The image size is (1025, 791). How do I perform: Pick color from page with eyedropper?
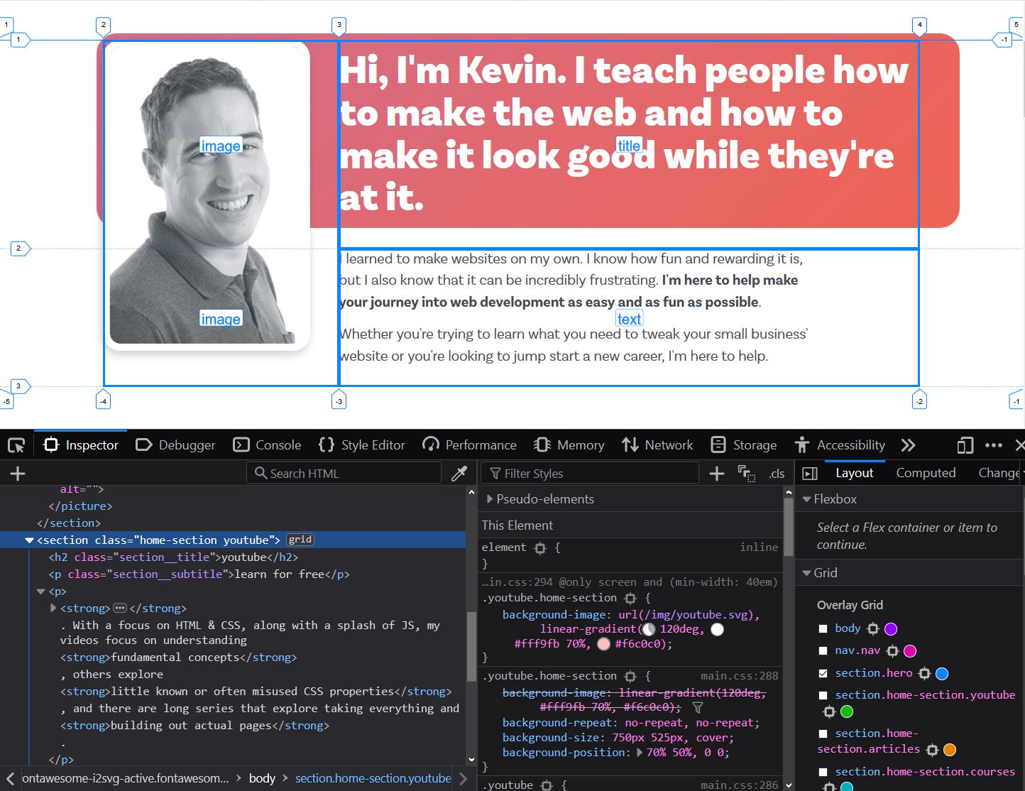point(459,474)
